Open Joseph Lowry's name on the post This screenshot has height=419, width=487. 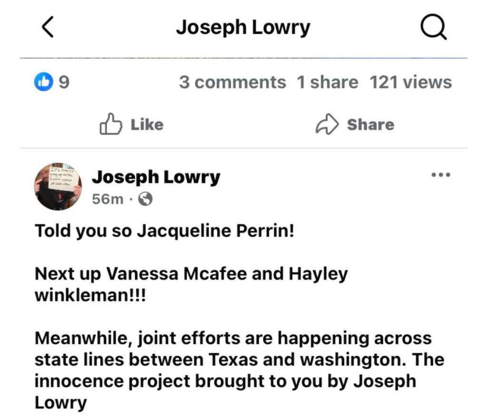(156, 177)
